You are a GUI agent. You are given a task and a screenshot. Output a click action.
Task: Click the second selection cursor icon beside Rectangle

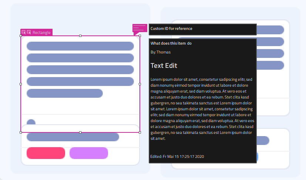tap(29, 32)
